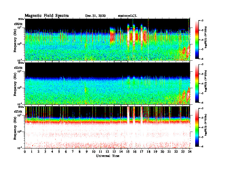Click the color bar beside the dZ/dt panel
The width and height of the screenshot is (226, 174).
coord(197,127)
